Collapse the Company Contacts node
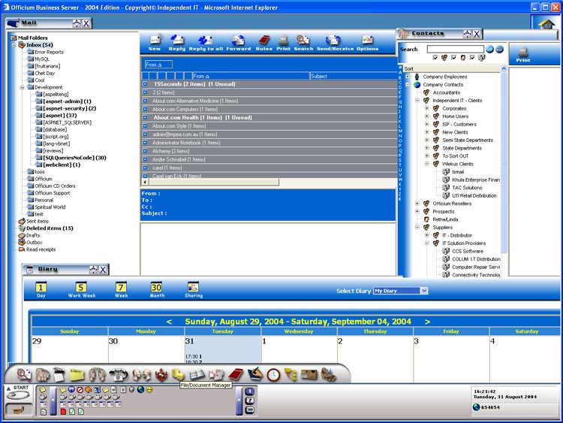 [x=408, y=84]
